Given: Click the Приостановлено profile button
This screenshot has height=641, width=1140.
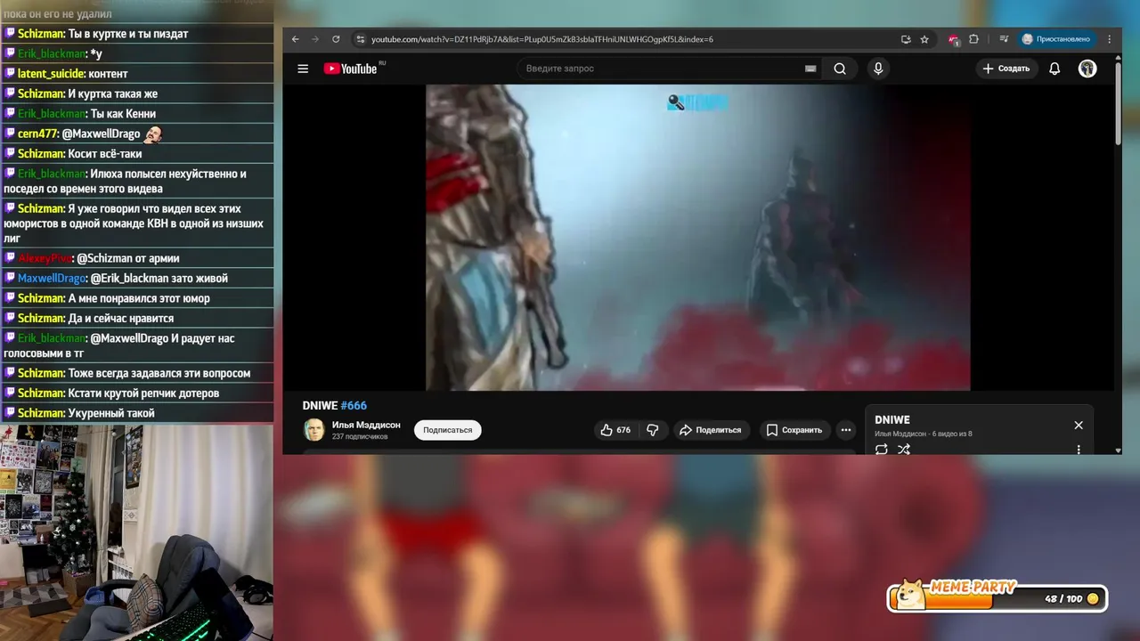Looking at the screenshot, I should tap(1056, 39).
